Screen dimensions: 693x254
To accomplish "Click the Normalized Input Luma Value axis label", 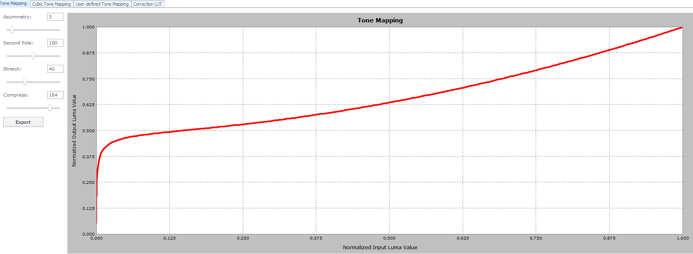I will 380,247.
